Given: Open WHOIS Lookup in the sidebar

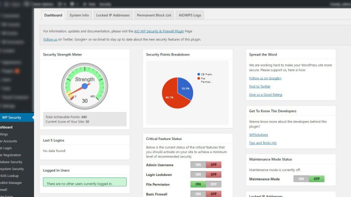Looking at the screenshot, I should (x=10, y=176).
